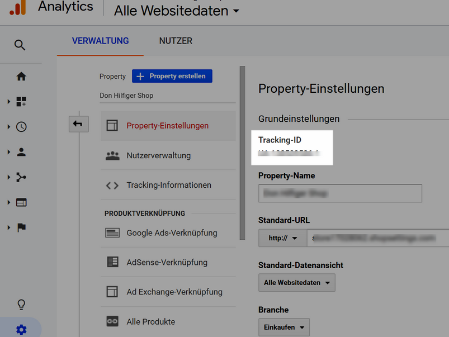Open the Behavior layout icon
Image resolution: width=449 pixels, height=337 pixels.
coord(21,202)
